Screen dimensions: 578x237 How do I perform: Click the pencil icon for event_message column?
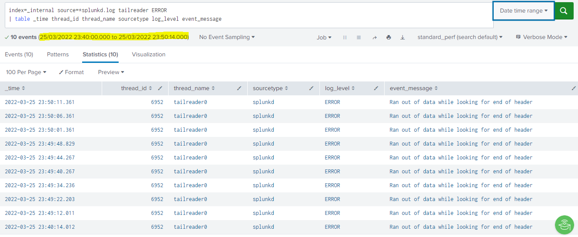573,88
